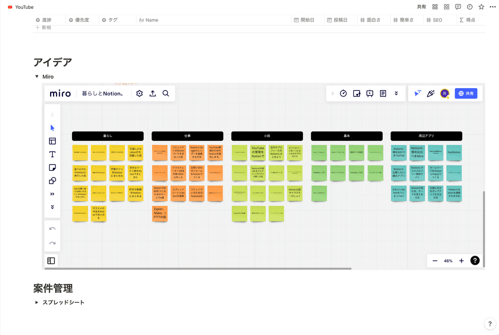499x335 pixels.
Task: Select the 暮らし column header block
Action: click(108, 136)
